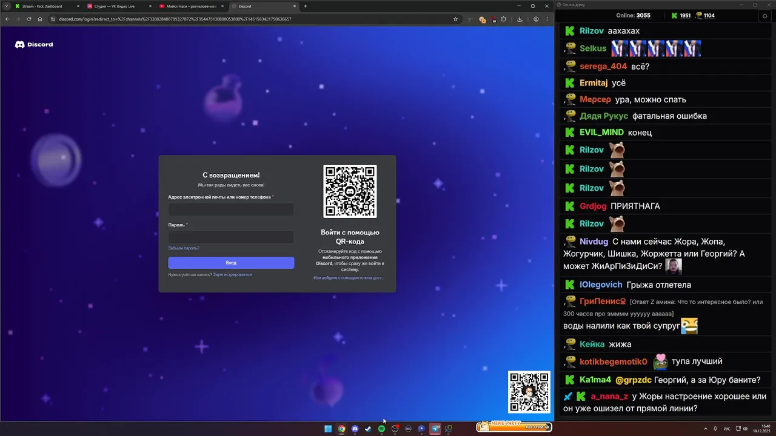The image size is (776, 436).
Task: Reload the Discord page
Action: [29, 19]
